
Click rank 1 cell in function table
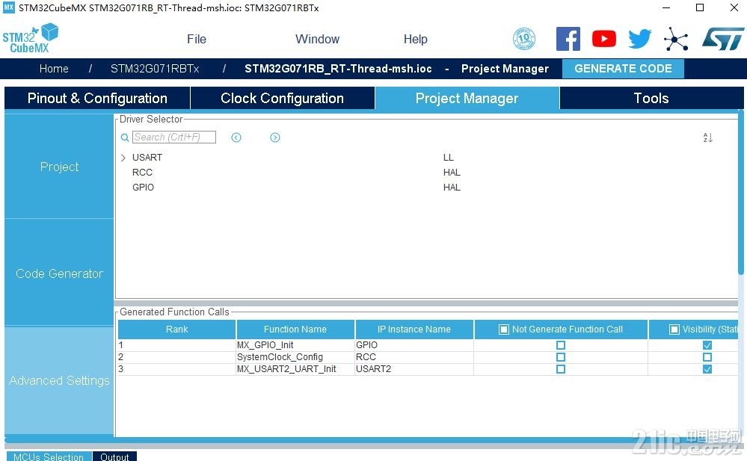[176, 345]
